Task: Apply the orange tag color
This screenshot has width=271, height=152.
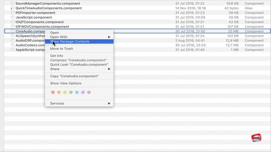Action: point(59,92)
